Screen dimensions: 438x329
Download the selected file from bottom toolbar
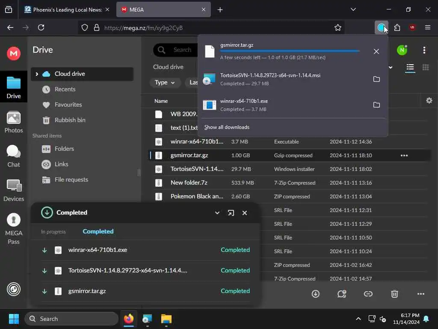tap(315, 294)
